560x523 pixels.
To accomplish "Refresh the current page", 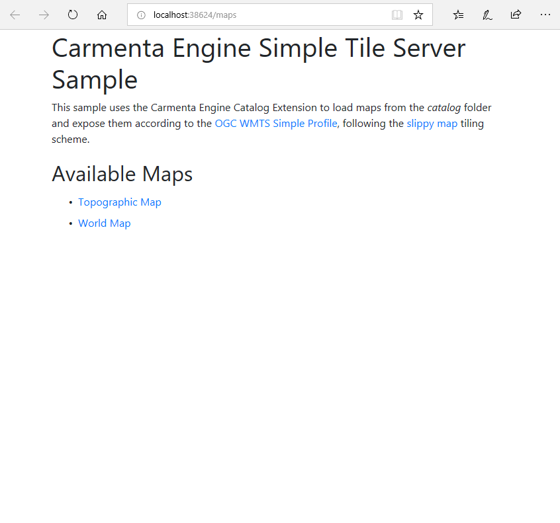I will (x=73, y=15).
